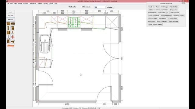Open the Mode menu
This screenshot has height=109, width=195.
click(x=20, y=4)
